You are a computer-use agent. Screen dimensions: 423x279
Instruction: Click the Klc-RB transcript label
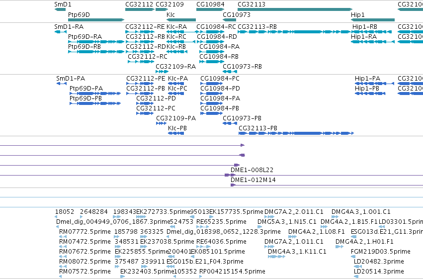point(176,46)
